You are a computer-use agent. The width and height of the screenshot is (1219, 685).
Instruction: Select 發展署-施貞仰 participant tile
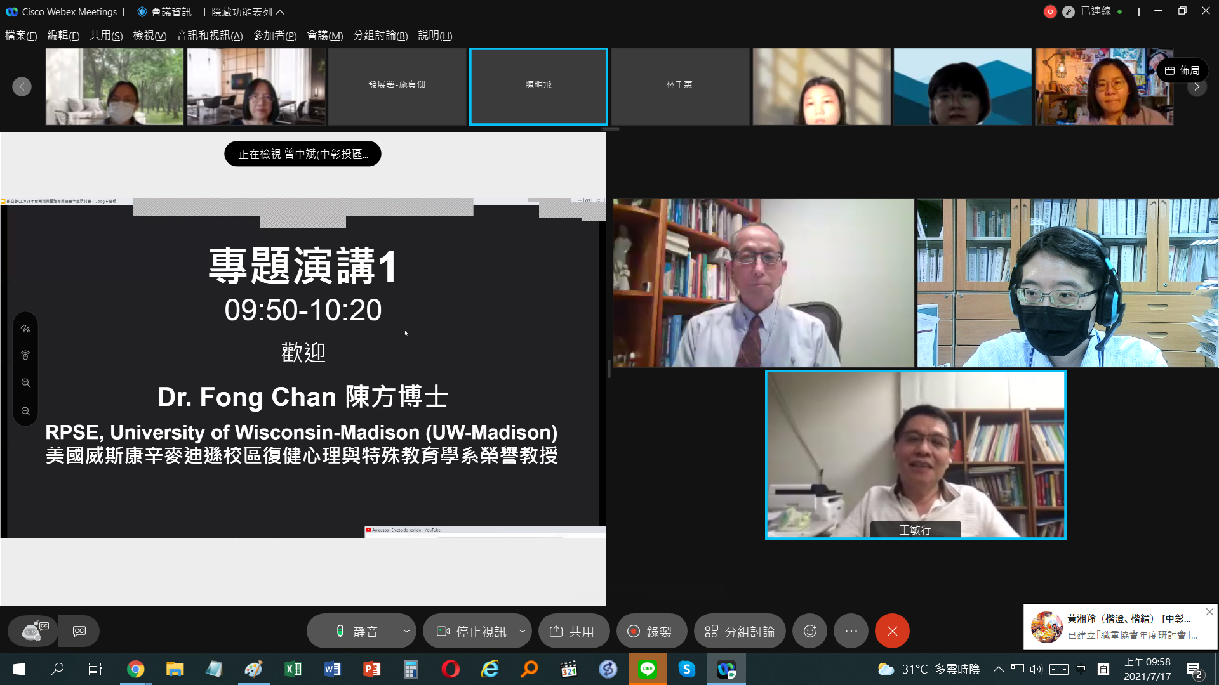tap(397, 86)
